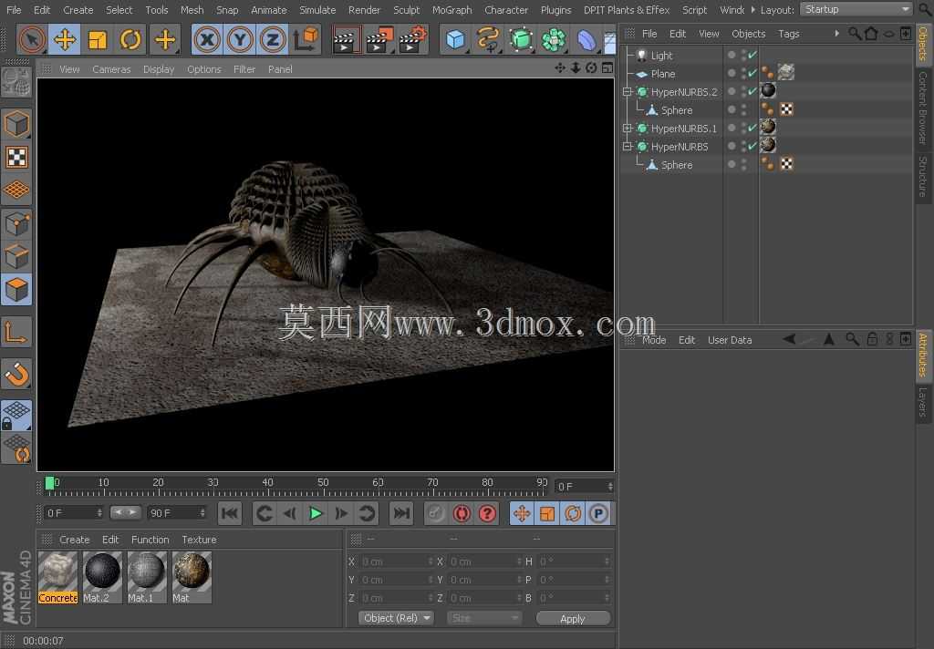This screenshot has height=649, width=934.
Task: Add a HyperNURBS generator object
Action: point(521,40)
